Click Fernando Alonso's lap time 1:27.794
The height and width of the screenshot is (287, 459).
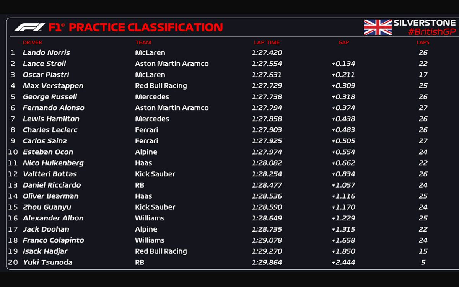click(x=267, y=108)
